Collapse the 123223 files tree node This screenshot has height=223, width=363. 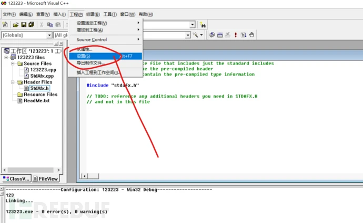tap(6, 57)
